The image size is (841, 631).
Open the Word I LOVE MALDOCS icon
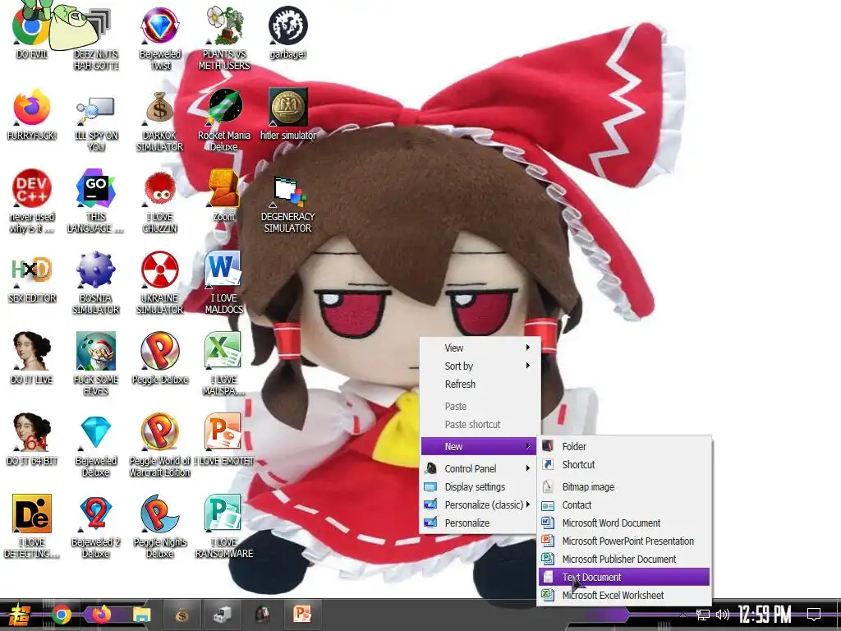click(x=224, y=271)
